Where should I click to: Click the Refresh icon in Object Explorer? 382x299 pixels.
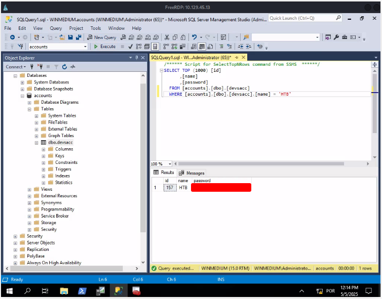[x=64, y=67]
